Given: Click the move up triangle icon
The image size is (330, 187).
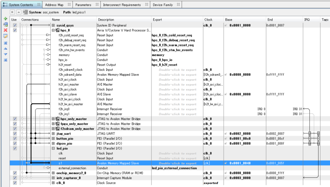Looking at the screenshot, I should point(5,49).
